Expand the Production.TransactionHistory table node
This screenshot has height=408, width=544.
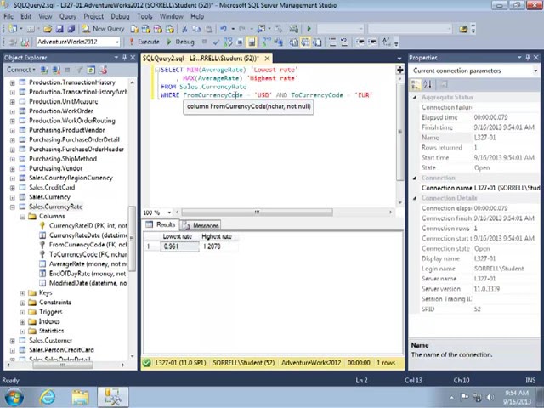(x=13, y=83)
